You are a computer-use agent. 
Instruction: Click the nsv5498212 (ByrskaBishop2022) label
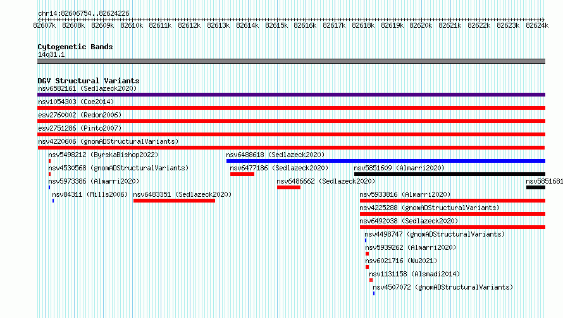(103, 155)
